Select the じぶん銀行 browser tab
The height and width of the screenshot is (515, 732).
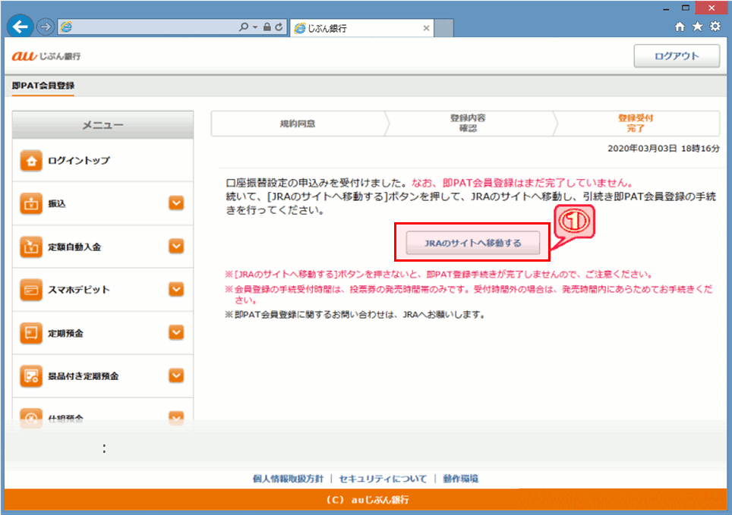[x=361, y=28]
